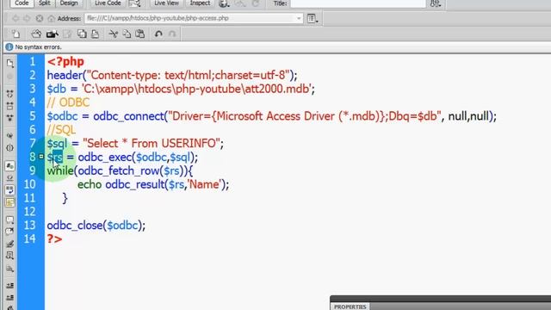Click 'odbc_exec' on line 8

[x=105, y=157]
